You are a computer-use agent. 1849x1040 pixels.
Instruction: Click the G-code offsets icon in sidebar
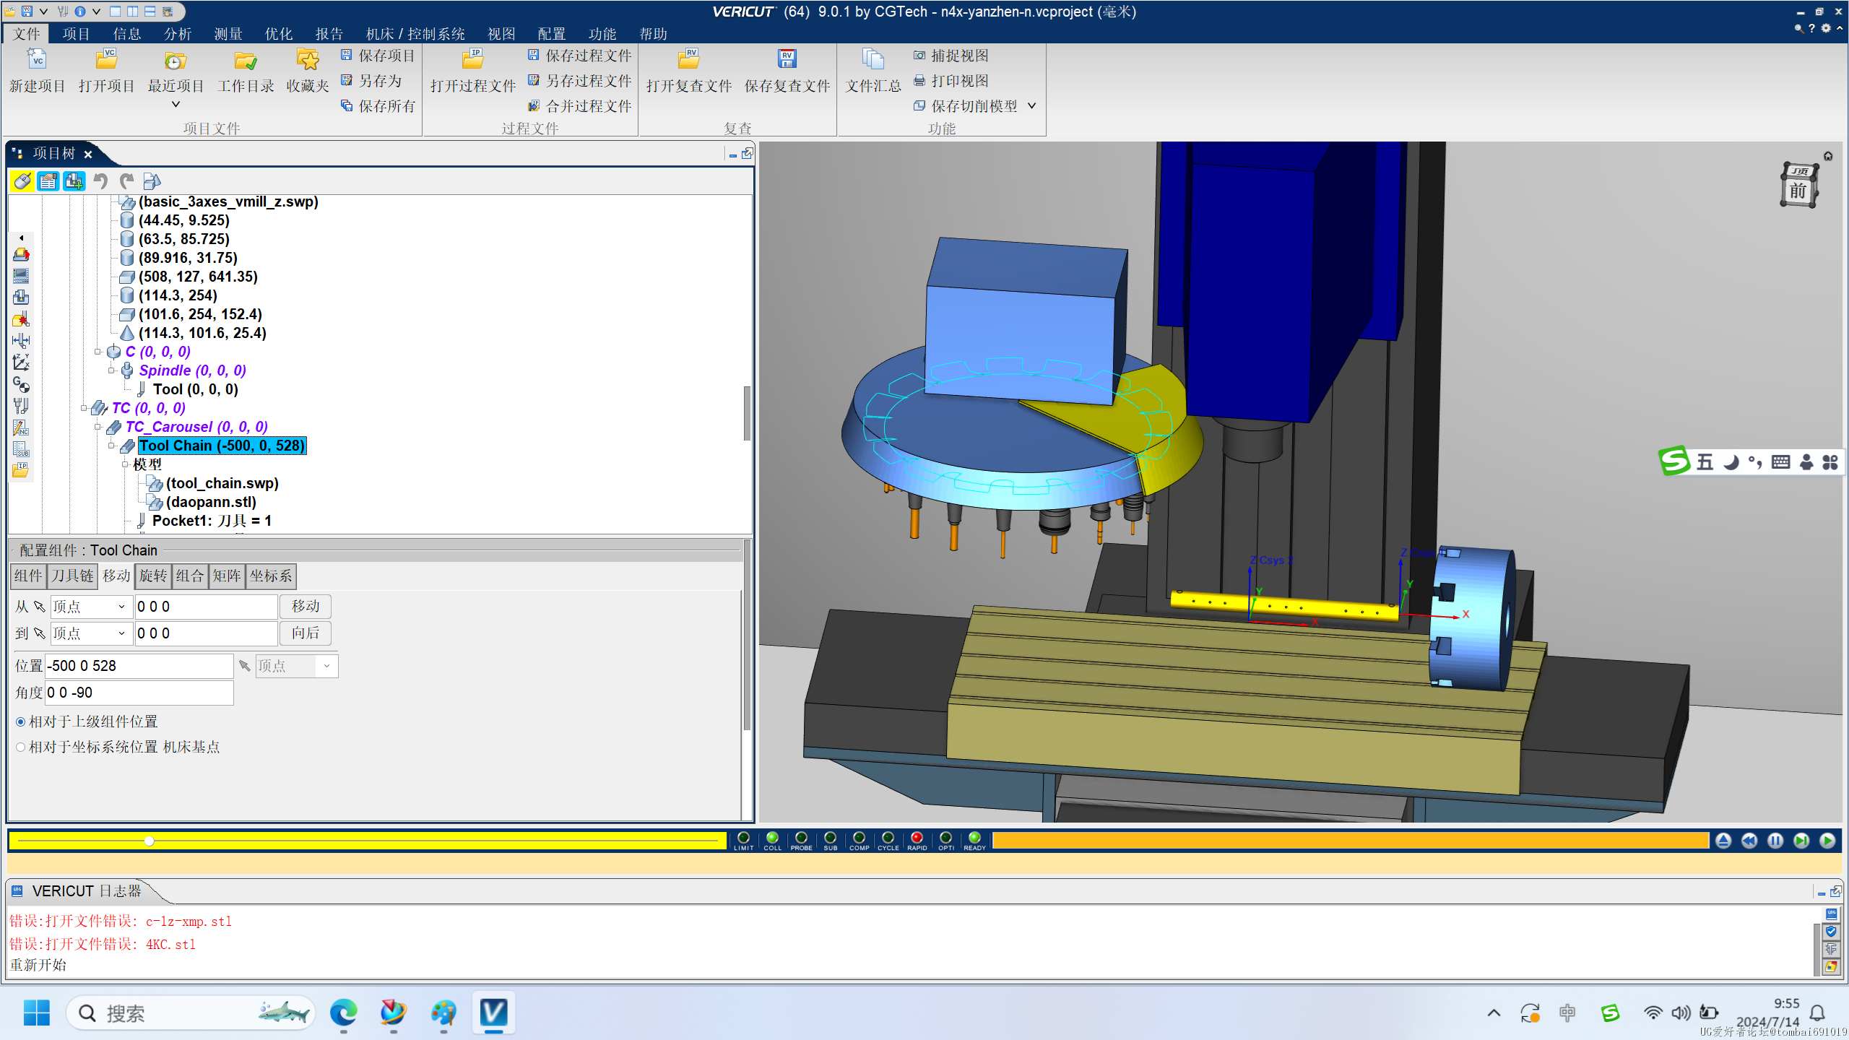point(21,384)
